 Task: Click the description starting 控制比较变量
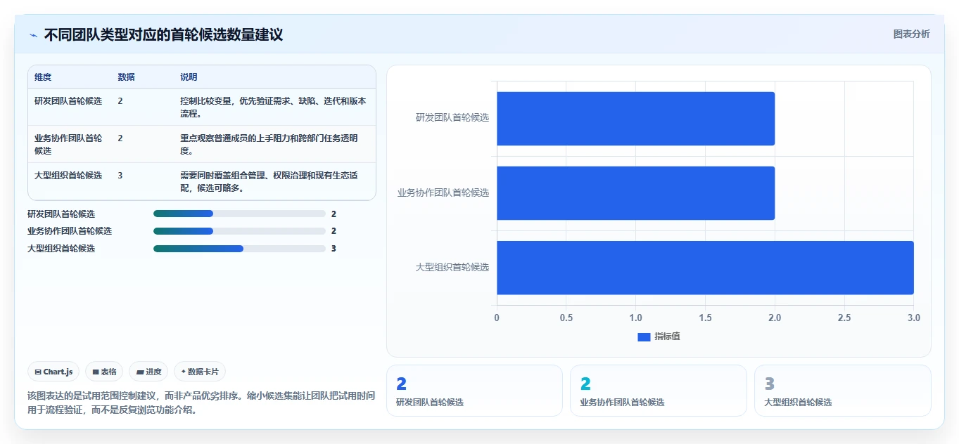pyautogui.click(x=273, y=107)
